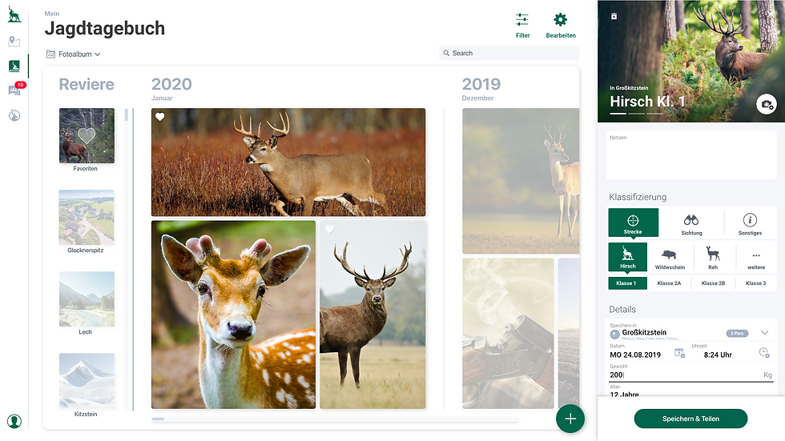Show weitere species options
Viewport: 785px width, 441px height.
point(756,259)
